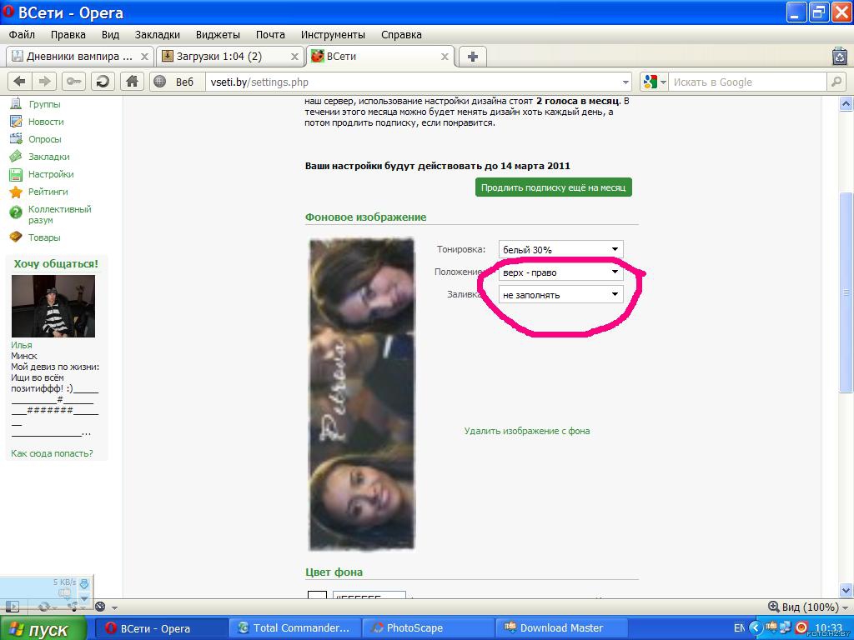Click Удалить изображение с фона link
The width and height of the screenshot is (854, 640).
pyautogui.click(x=527, y=431)
